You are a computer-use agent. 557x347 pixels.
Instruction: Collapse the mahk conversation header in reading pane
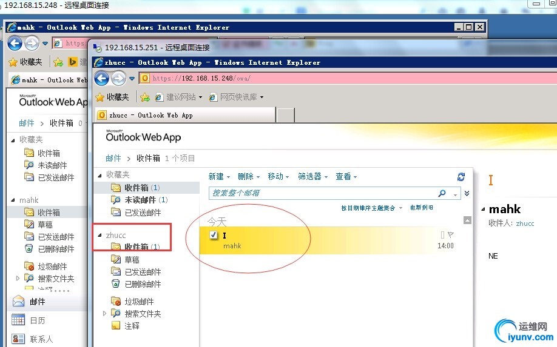point(483,209)
